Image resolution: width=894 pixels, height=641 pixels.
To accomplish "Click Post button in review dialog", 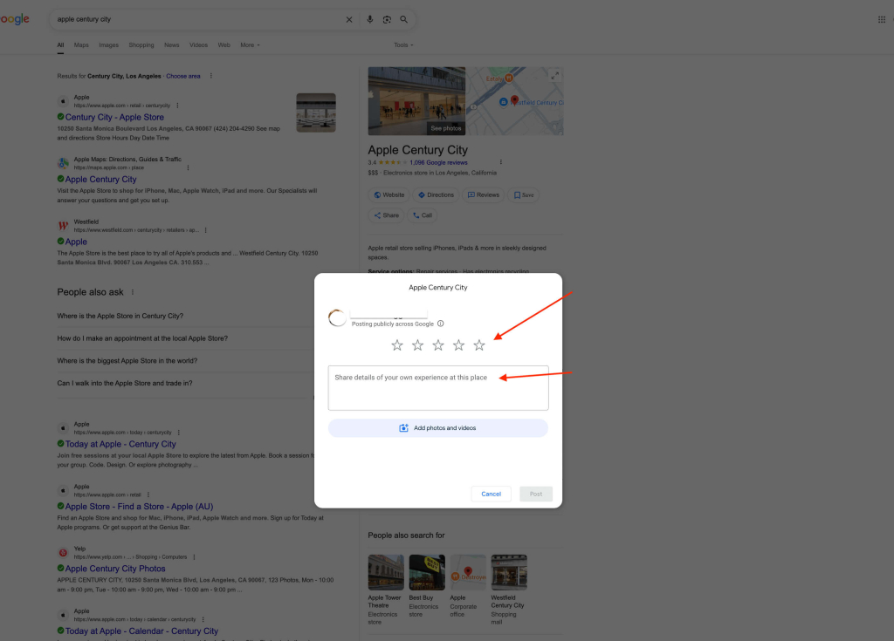I will 536,494.
